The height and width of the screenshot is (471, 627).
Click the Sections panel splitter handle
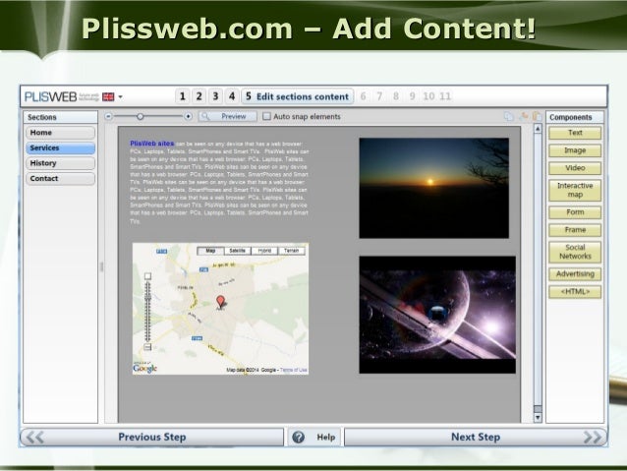click(x=101, y=266)
